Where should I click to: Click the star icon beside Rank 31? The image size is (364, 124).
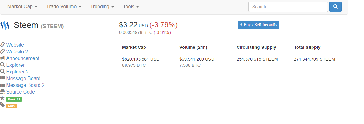(2, 98)
